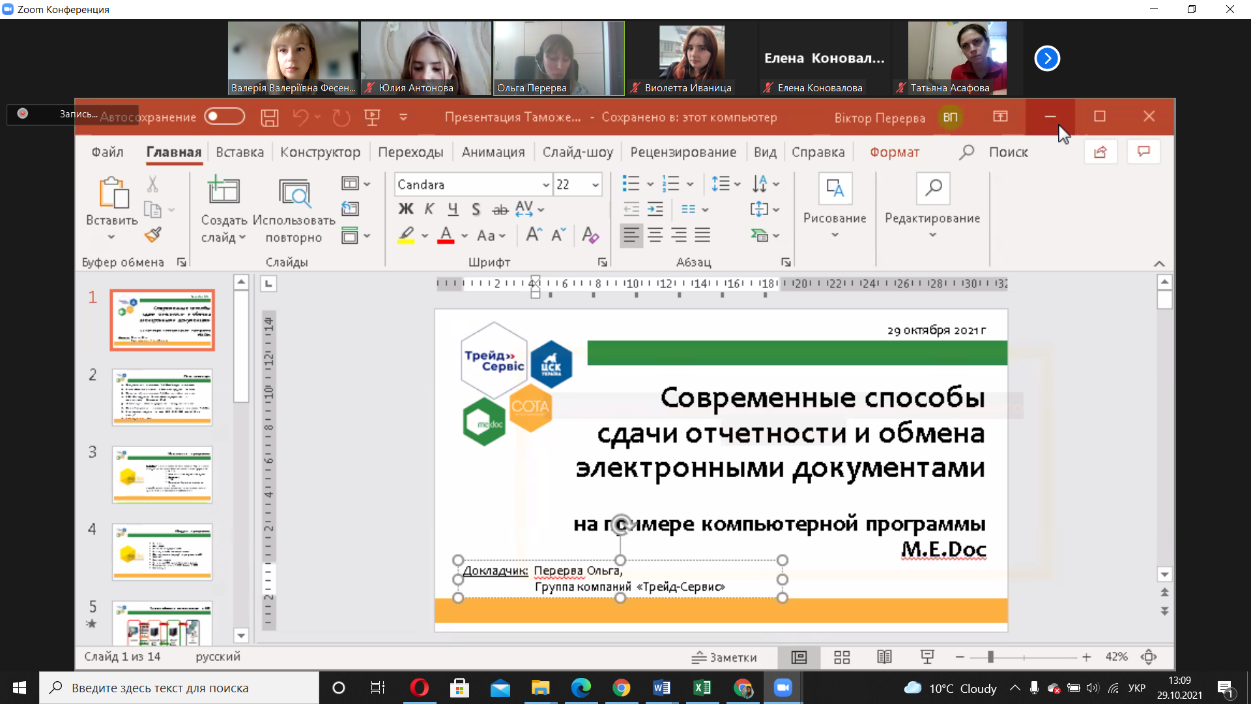
Task: Apply the yellow highlight color
Action: [x=406, y=235]
